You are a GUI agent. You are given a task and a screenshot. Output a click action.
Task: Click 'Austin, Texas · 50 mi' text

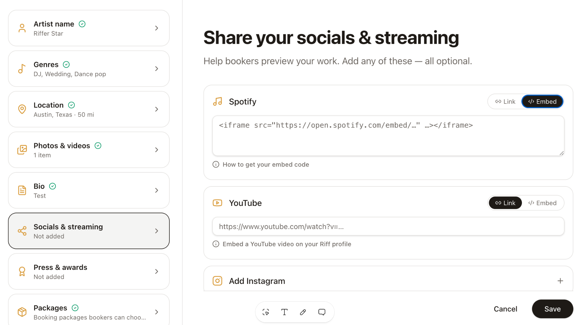[64, 115]
